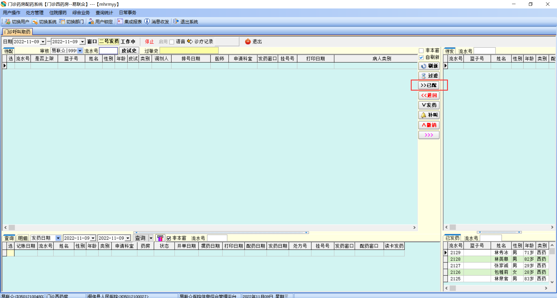557x298 pixels.
Task: Click the 待配 grid horizontal scrollbar thumb
Action: tap(12, 227)
